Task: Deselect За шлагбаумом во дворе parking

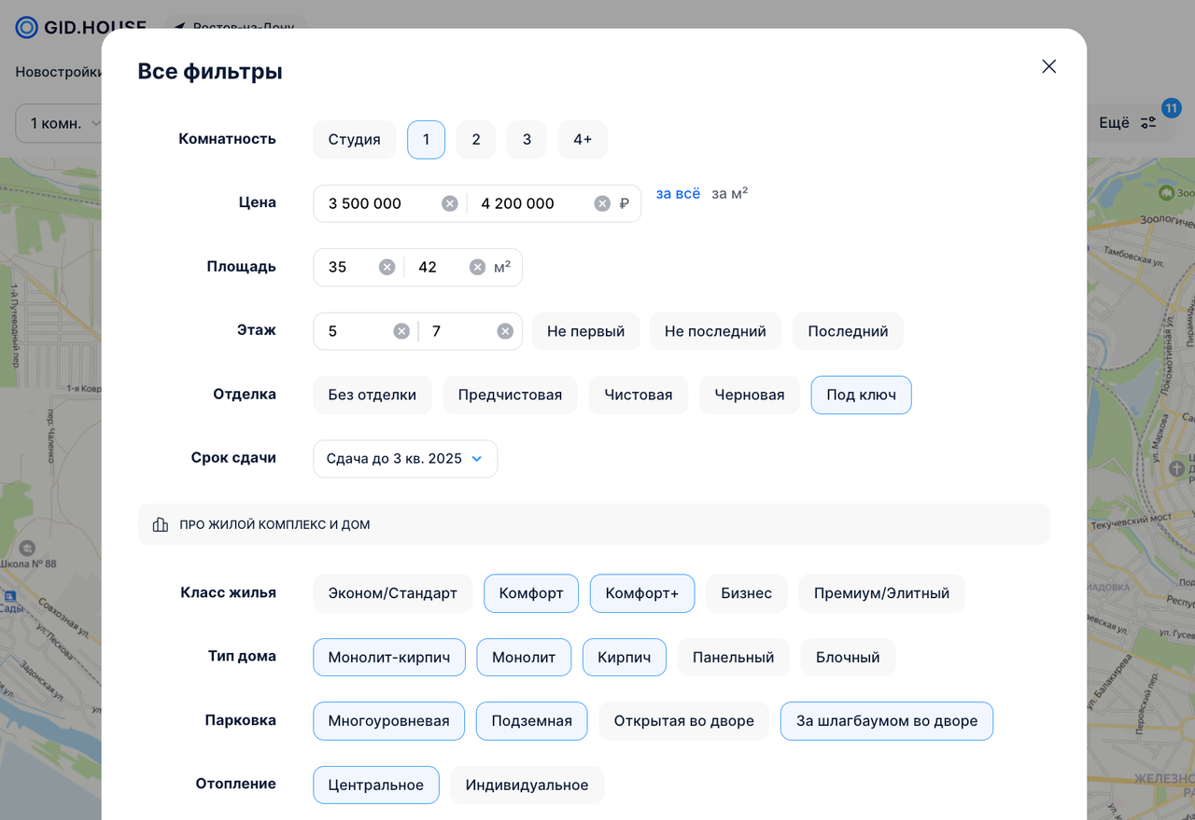Action: coord(887,721)
